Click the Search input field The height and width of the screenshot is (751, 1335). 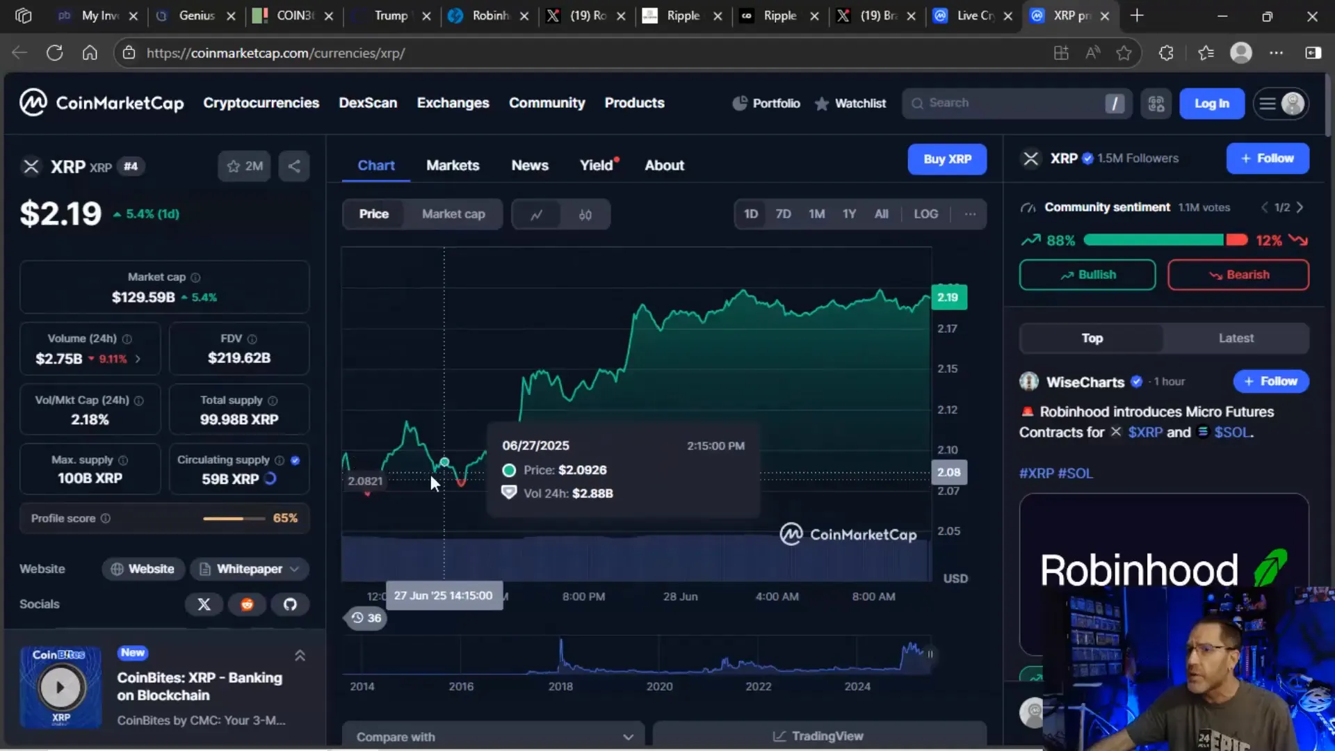click(1017, 104)
